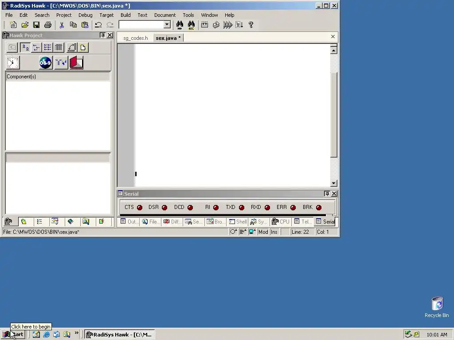Launch Internet Explorer from quick launch
The width and height of the screenshot is (454, 340).
coord(46,335)
